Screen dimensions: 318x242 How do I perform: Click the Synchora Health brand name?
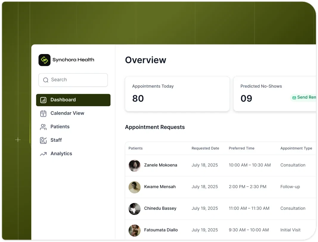[x=73, y=60]
